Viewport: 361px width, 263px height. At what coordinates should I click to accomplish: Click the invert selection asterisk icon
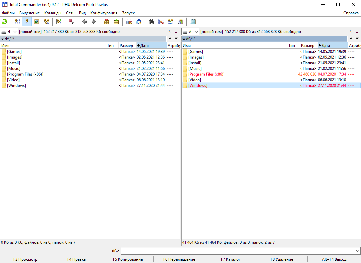(71, 22)
